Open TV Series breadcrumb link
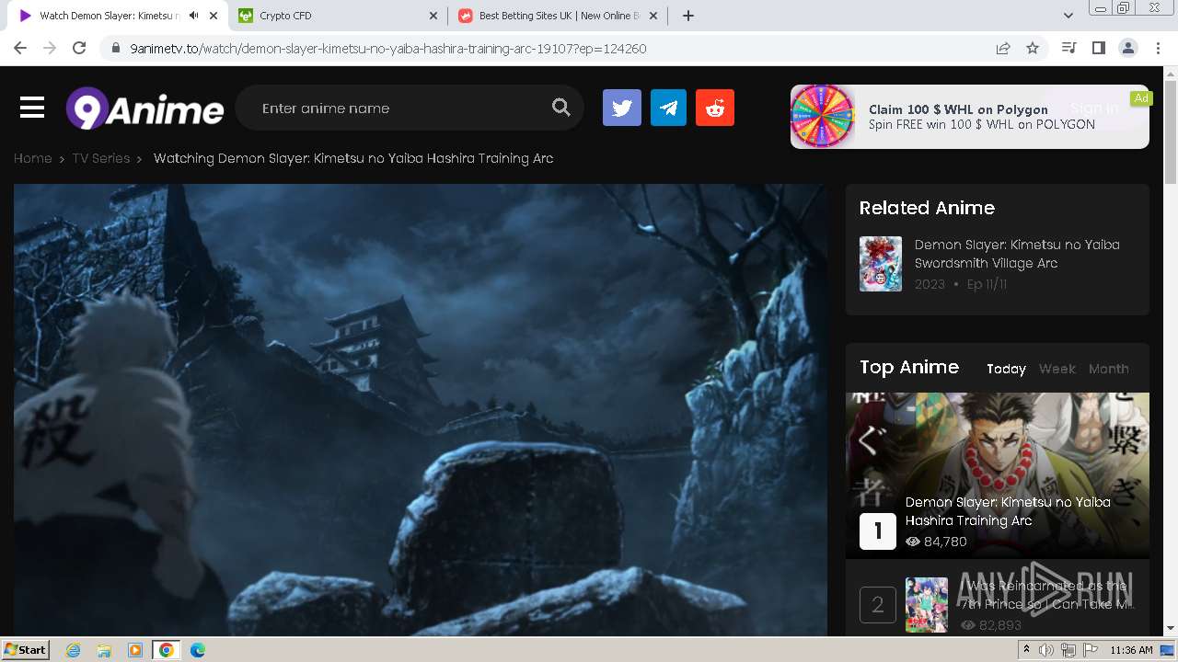The height and width of the screenshot is (662, 1178). pyautogui.click(x=101, y=158)
